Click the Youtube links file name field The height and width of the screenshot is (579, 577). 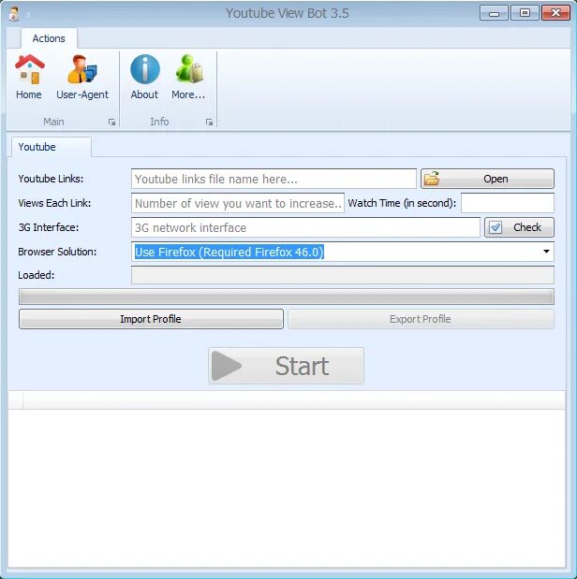pyautogui.click(x=274, y=179)
